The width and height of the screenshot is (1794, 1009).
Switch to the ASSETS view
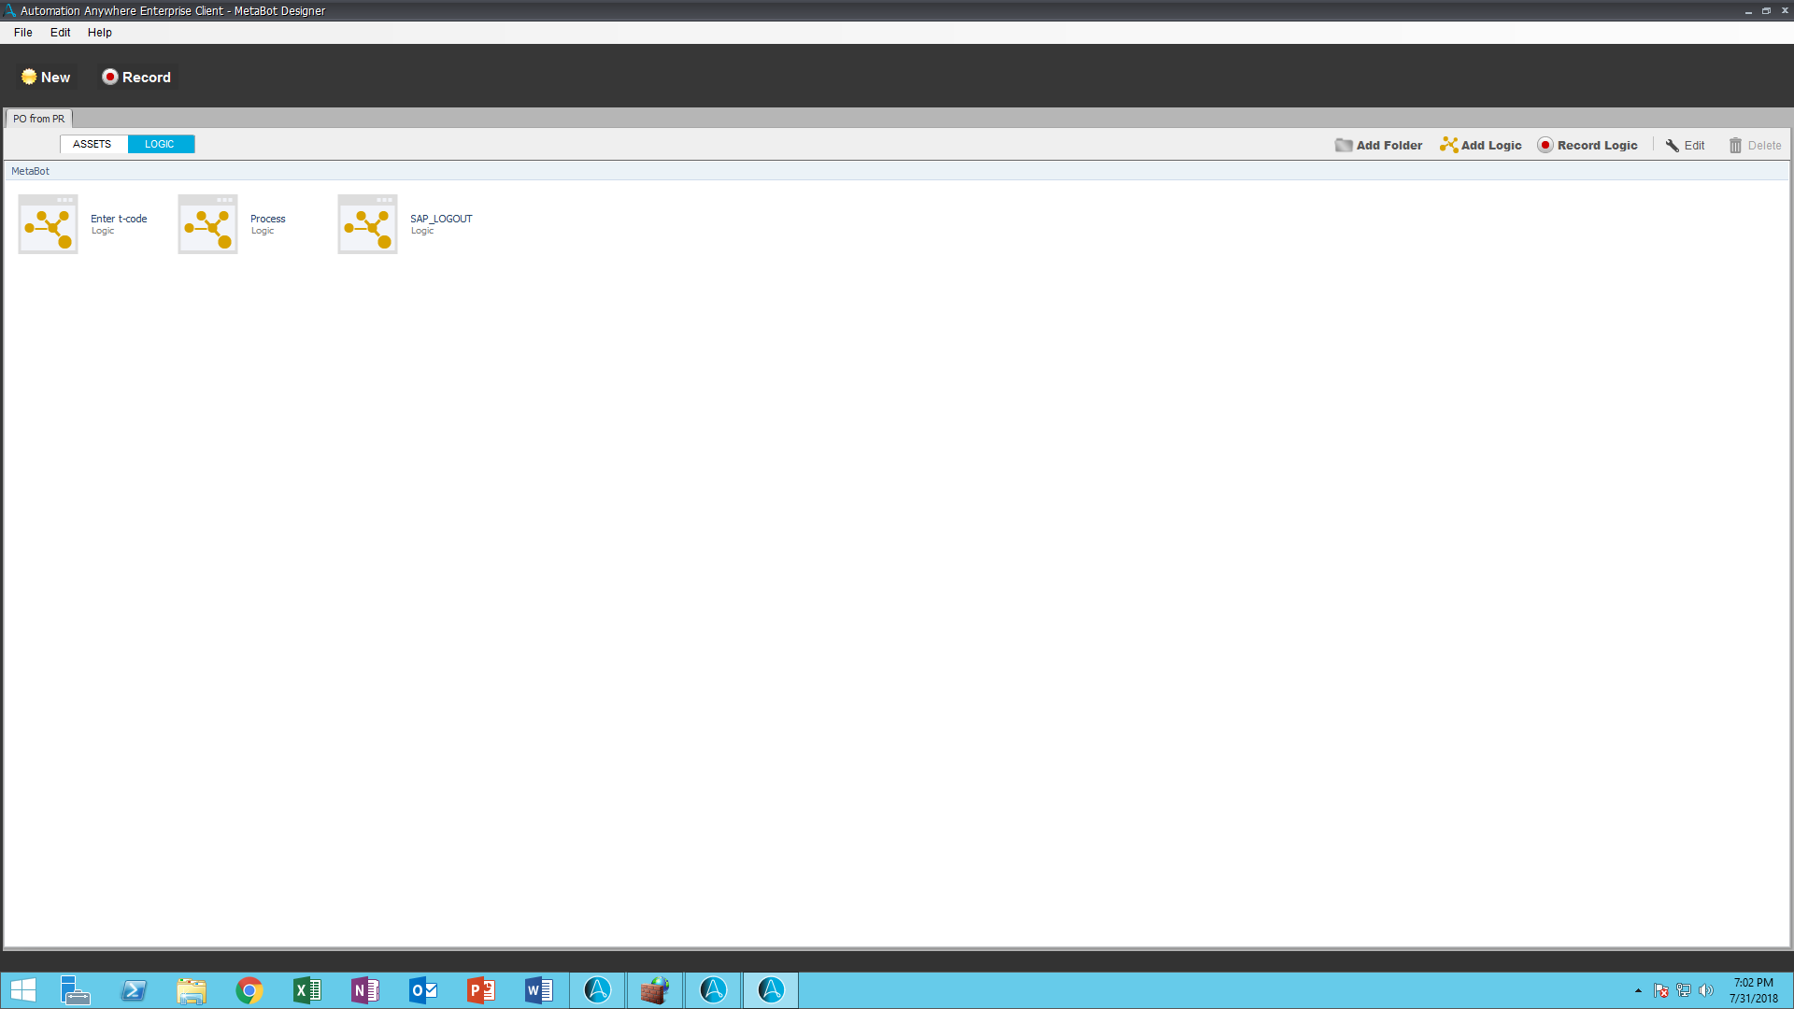click(93, 144)
